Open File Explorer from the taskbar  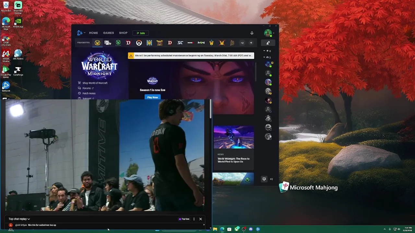[215, 229]
